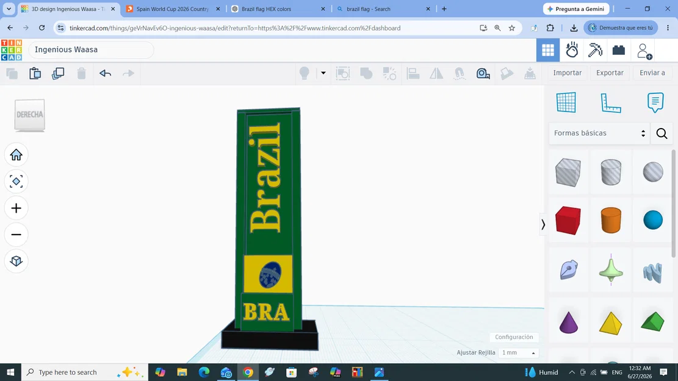Click the Importar button
Screen dimensions: 678x381
pos(568,73)
